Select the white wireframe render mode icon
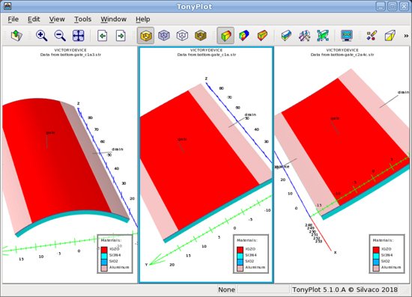412x297 pixels. coord(182,35)
